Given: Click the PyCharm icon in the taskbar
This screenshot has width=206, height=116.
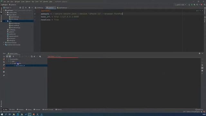Looking at the screenshot, I should click(30, 114).
